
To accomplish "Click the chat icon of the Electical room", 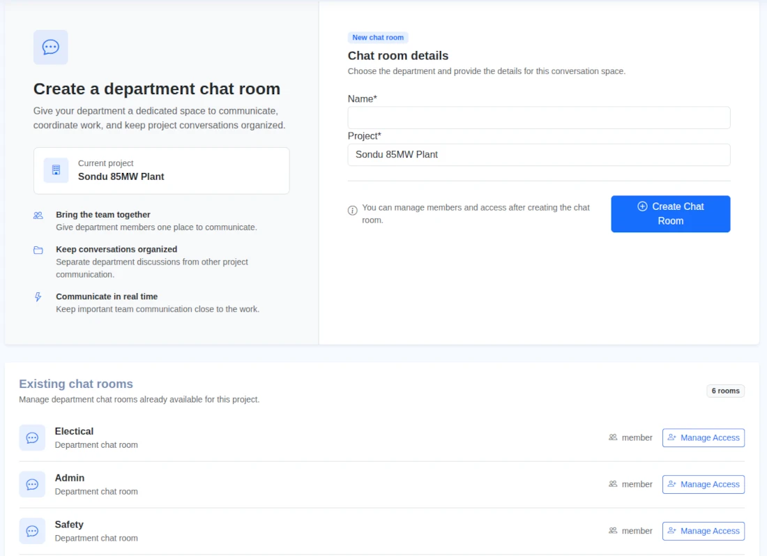I will pos(32,437).
